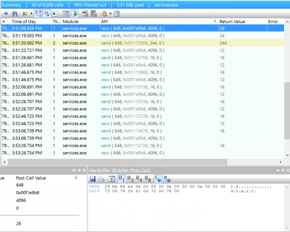The width and height of the screenshot is (290, 232).
Task: Close the Hex Buffer panel
Action: point(288,170)
